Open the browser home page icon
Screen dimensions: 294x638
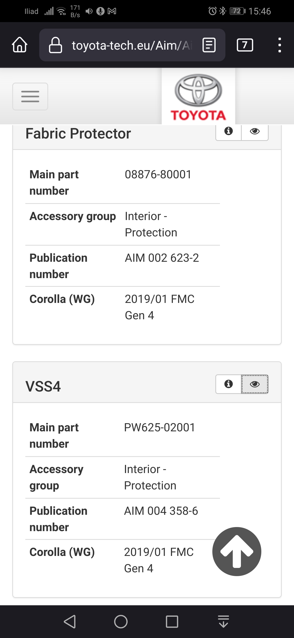tap(20, 44)
